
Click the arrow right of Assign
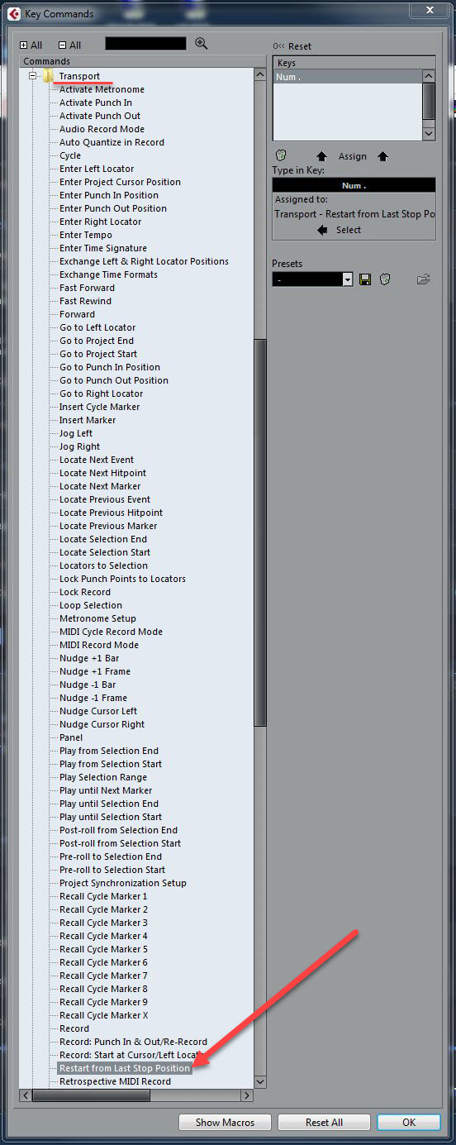coord(382,156)
